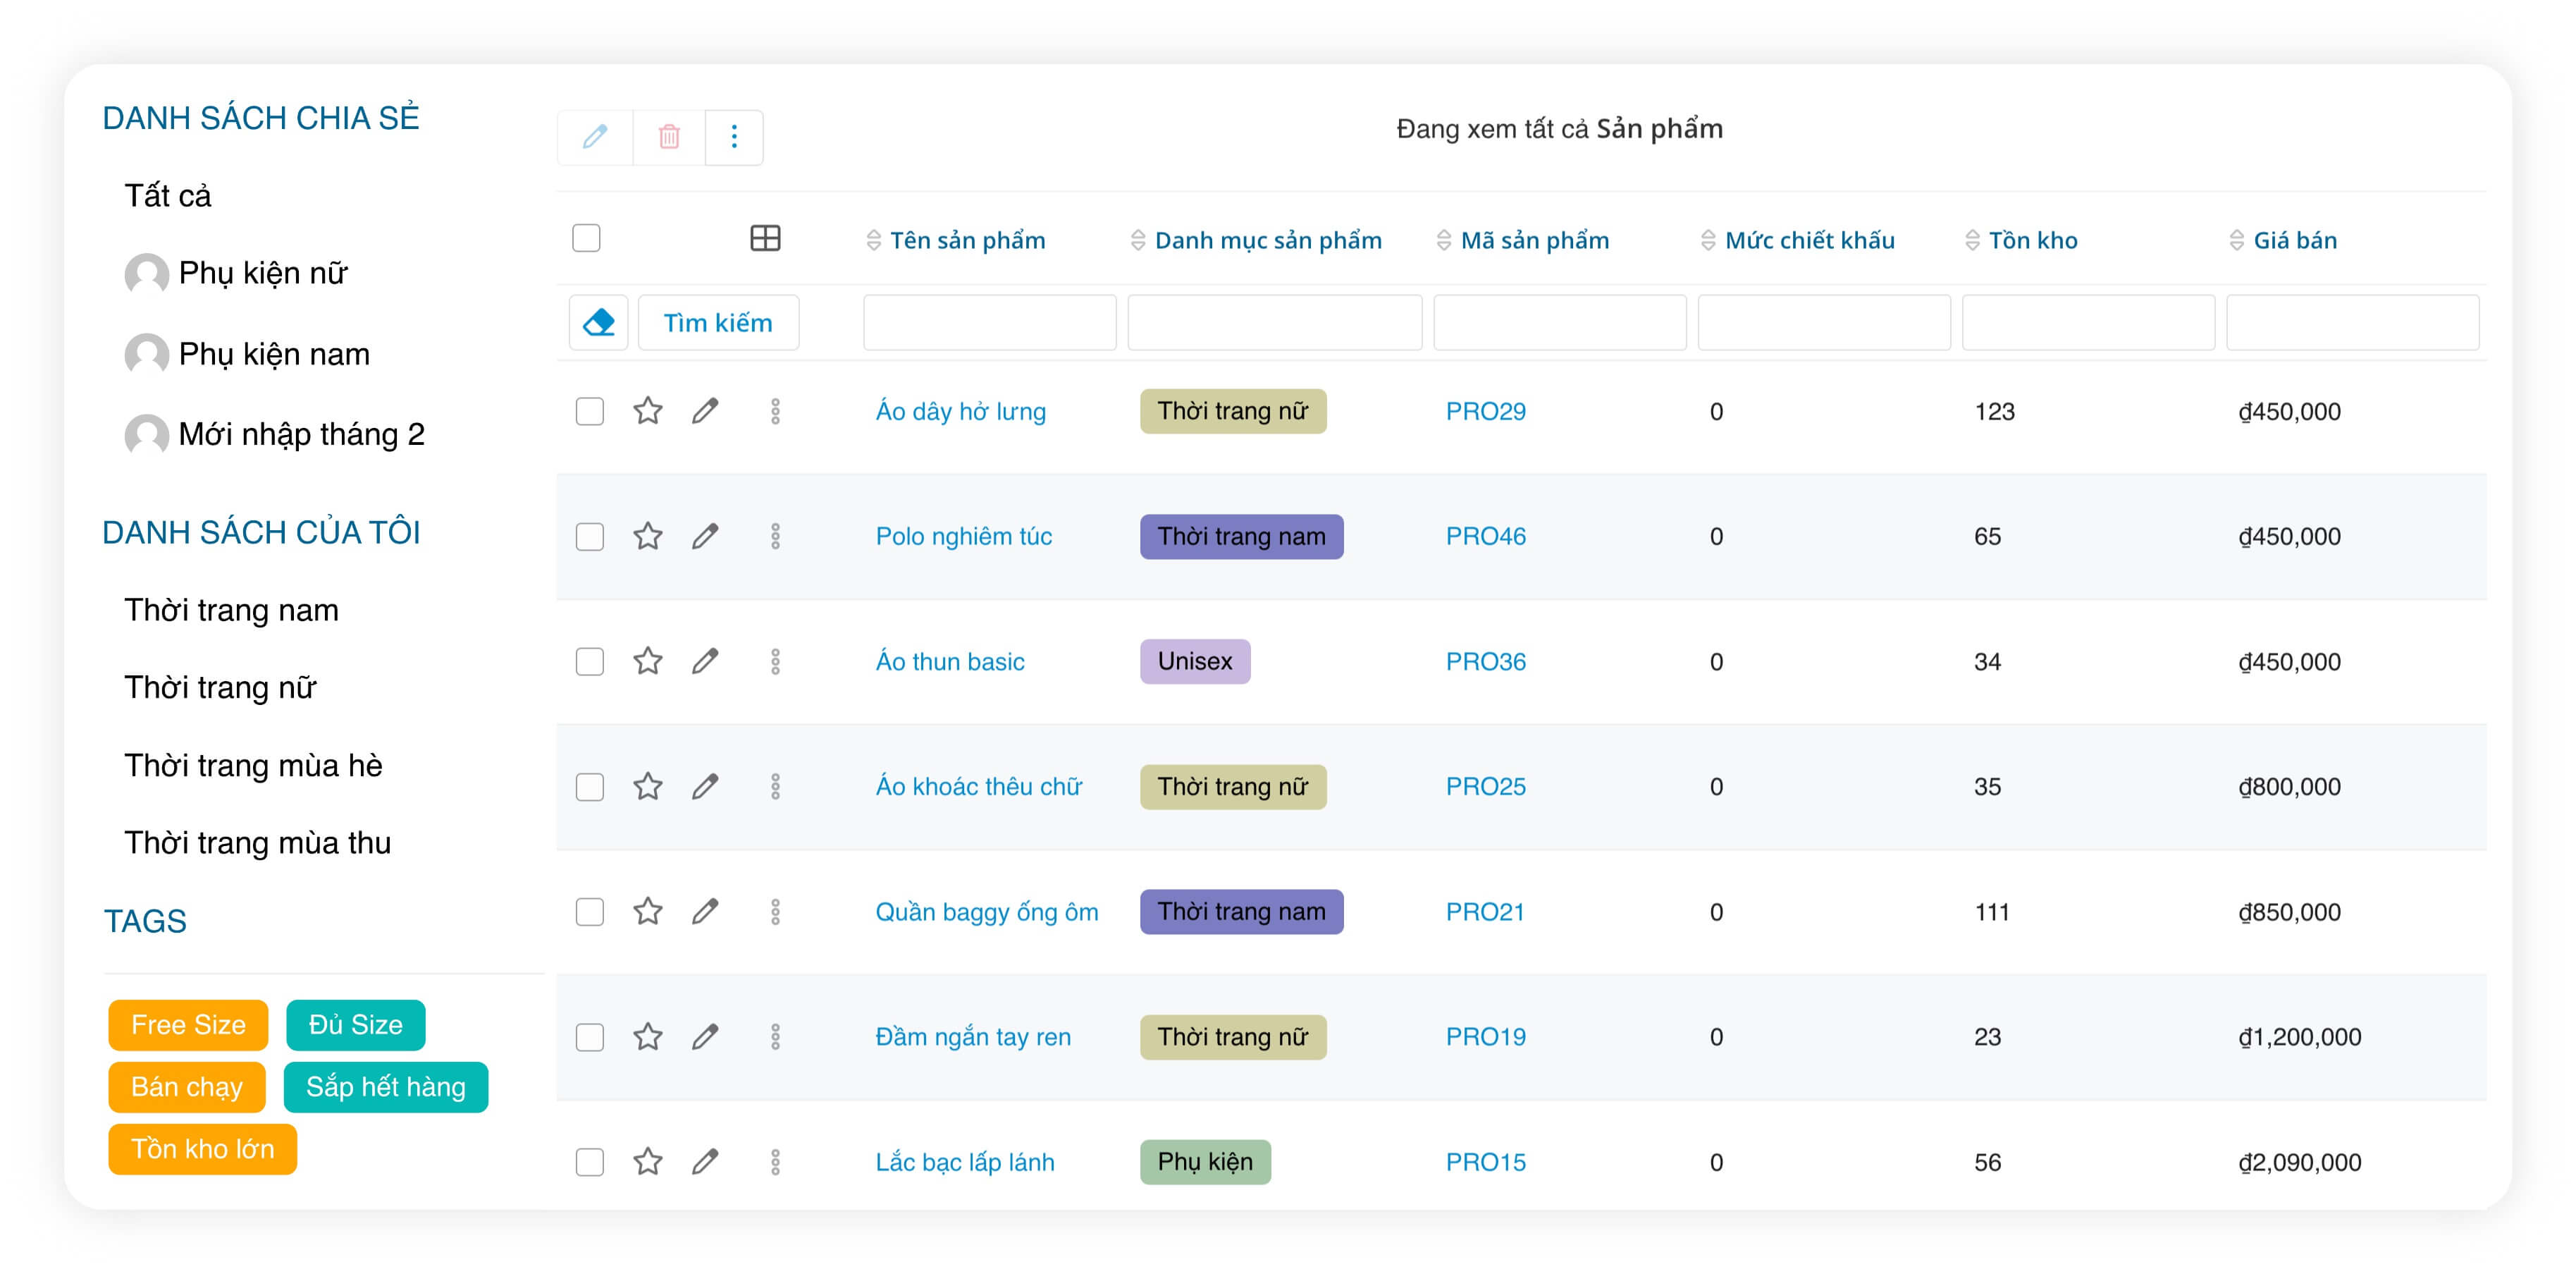
Task: Open row menu for Lắc bạc lấp lánh
Action: coord(775,1161)
